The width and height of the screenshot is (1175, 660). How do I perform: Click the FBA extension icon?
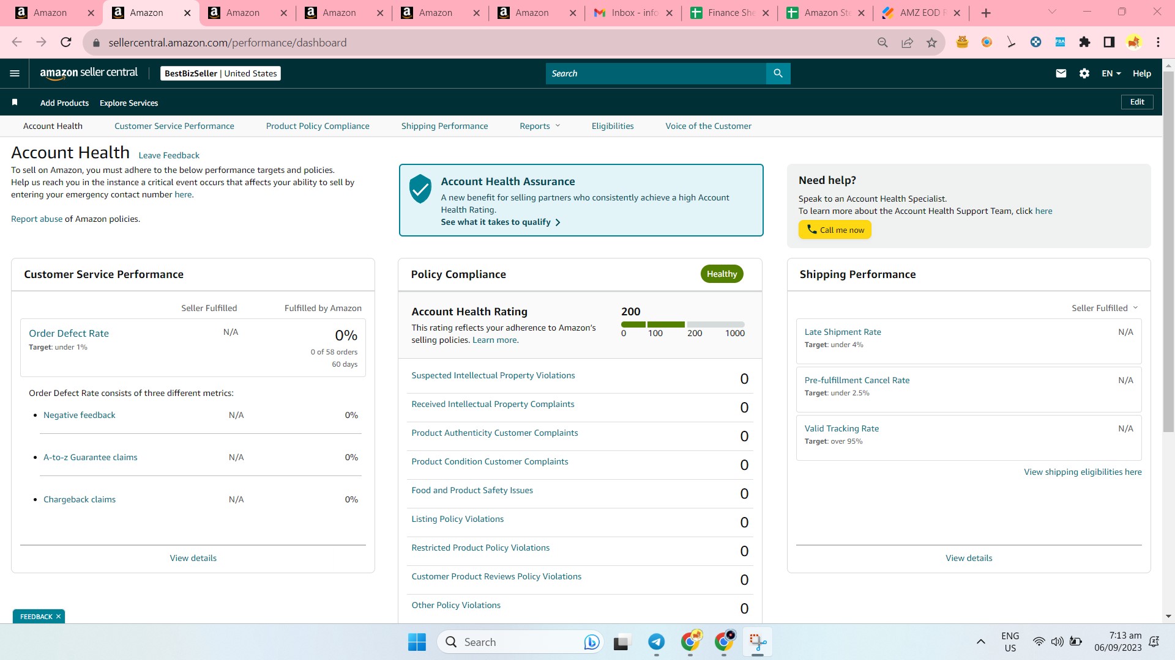click(x=1060, y=42)
